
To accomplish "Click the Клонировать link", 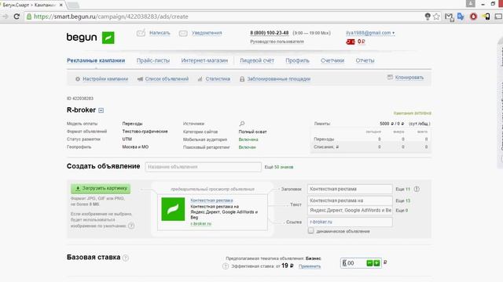I will (409, 78).
